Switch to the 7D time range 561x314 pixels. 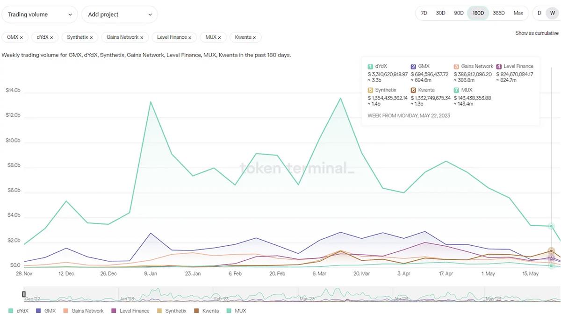pyautogui.click(x=424, y=13)
